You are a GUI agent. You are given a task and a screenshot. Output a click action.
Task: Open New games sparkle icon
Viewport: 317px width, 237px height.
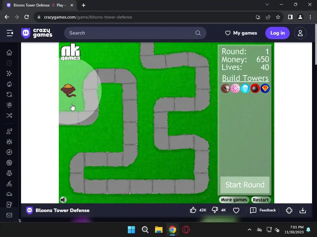[x=9, y=73]
